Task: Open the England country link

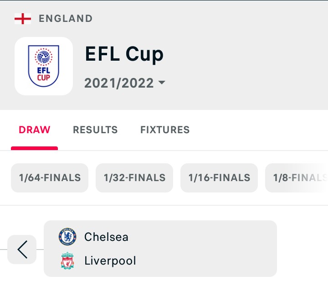Action: point(66,18)
